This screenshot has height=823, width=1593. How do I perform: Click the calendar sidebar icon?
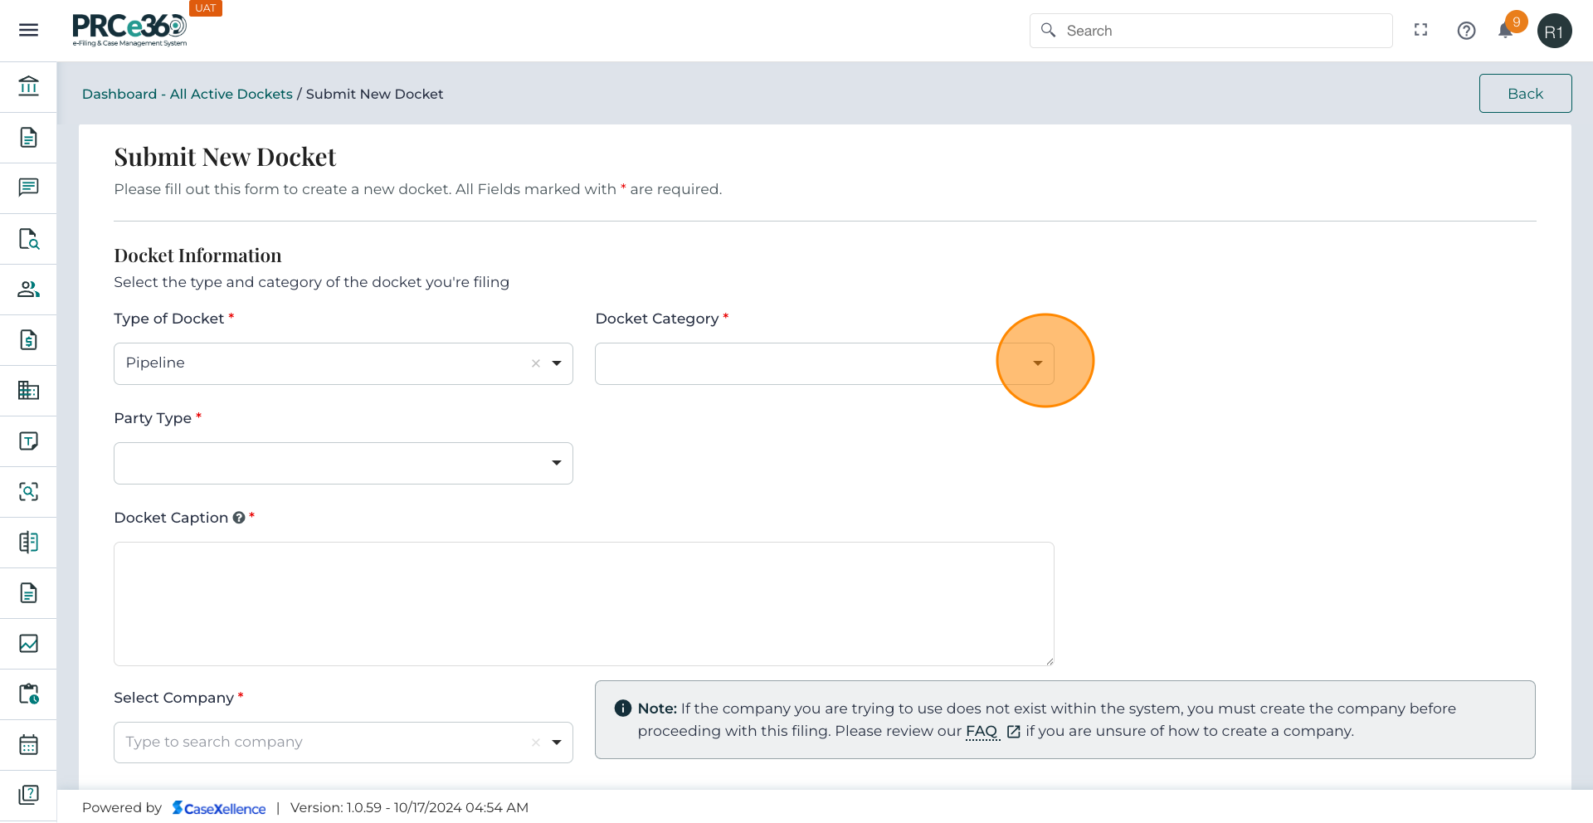(x=28, y=745)
